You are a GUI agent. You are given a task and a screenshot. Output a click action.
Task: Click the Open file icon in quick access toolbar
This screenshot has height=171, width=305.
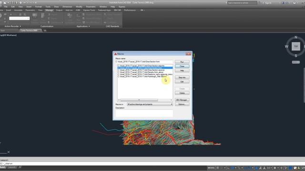point(8,3)
